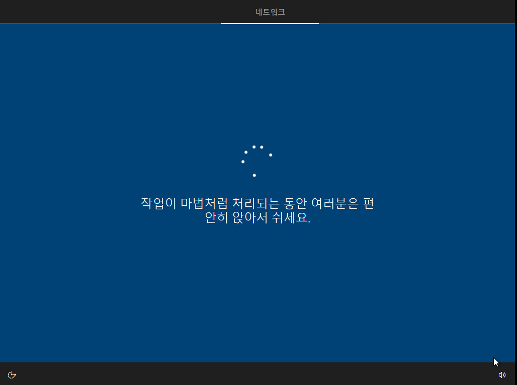Select the accessibility clock-style icon bottom left

click(12, 374)
